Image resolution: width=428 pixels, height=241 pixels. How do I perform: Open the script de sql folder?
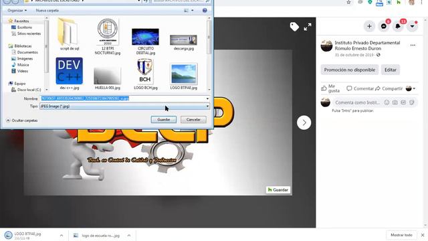[x=68, y=34]
